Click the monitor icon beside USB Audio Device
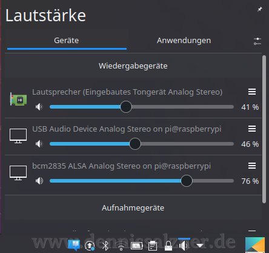Image resolution: width=269 pixels, height=253 pixels. click(x=18, y=136)
